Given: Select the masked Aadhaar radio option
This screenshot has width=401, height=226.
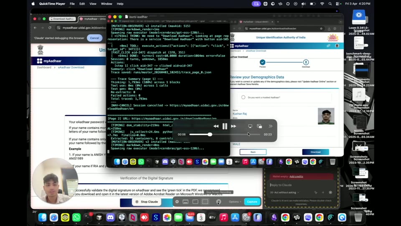Looking at the screenshot, I should tap(243, 98).
